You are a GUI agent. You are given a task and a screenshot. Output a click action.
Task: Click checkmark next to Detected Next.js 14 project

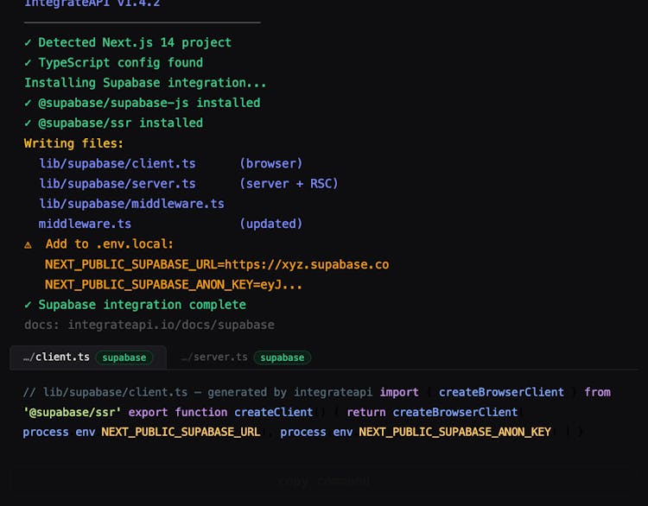pyautogui.click(x=29, y=42)
